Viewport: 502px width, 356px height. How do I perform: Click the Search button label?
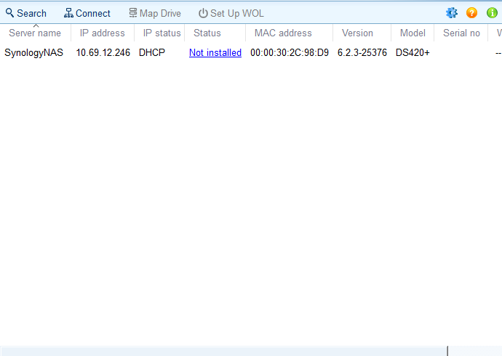[32, 13]
